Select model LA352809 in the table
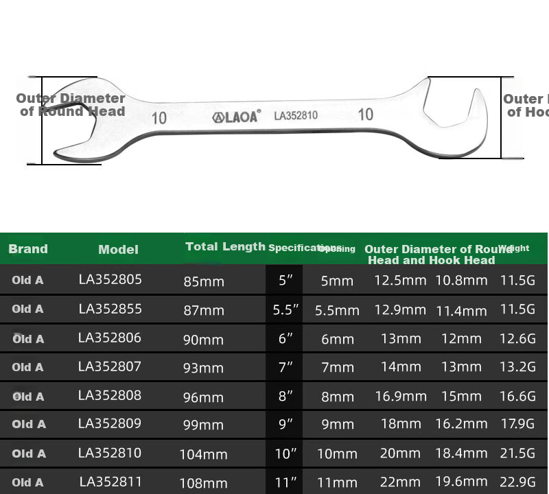549x494 pixels. pos(110,423)
